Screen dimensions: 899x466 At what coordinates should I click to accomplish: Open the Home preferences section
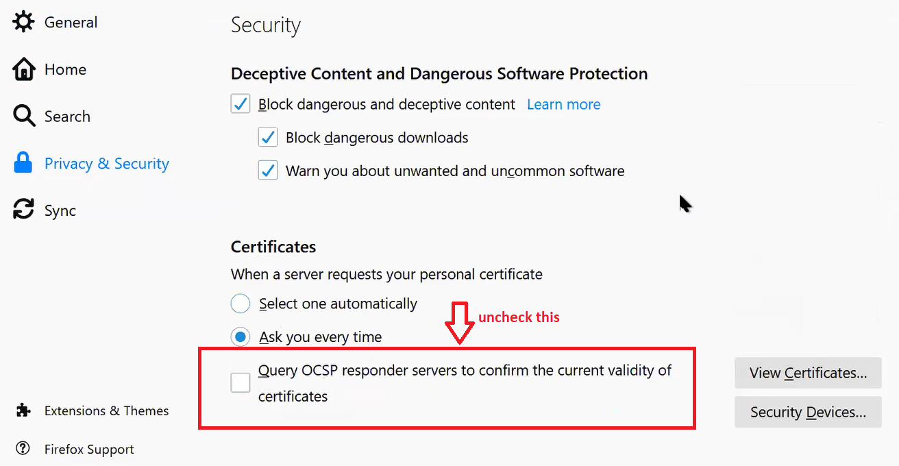click(65, 69)
